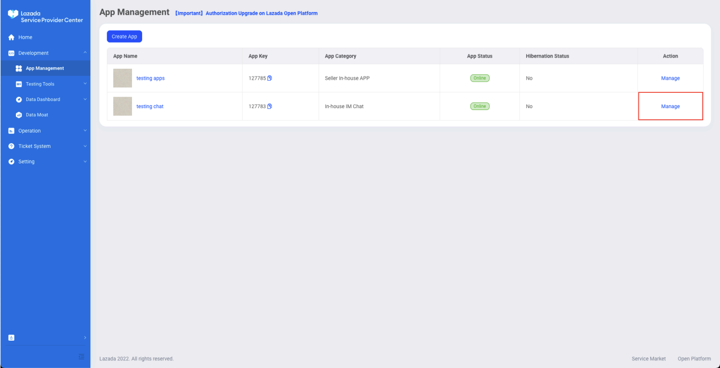Collapse the Development menu section

click(x=85, y=53)
